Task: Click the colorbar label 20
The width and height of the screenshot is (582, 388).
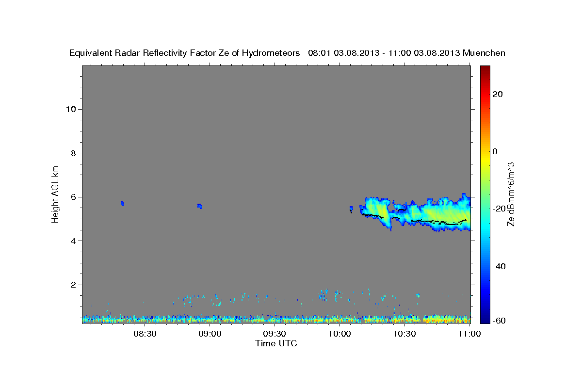Action: (497, 94)
